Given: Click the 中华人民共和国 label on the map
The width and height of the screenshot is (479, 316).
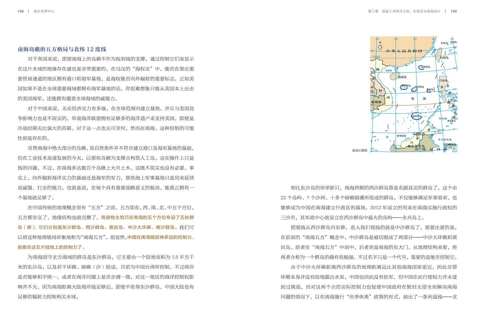Looking at the screenshot, I should point(404,51).
